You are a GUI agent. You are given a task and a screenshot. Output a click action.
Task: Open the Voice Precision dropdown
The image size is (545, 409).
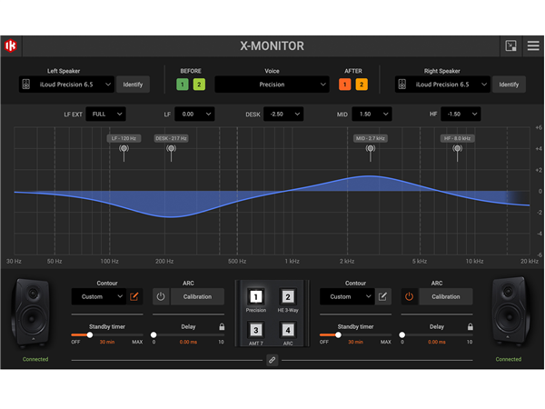pos(272,85)
